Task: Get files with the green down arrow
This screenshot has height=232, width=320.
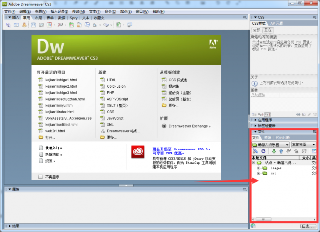Action: point(274,151)
